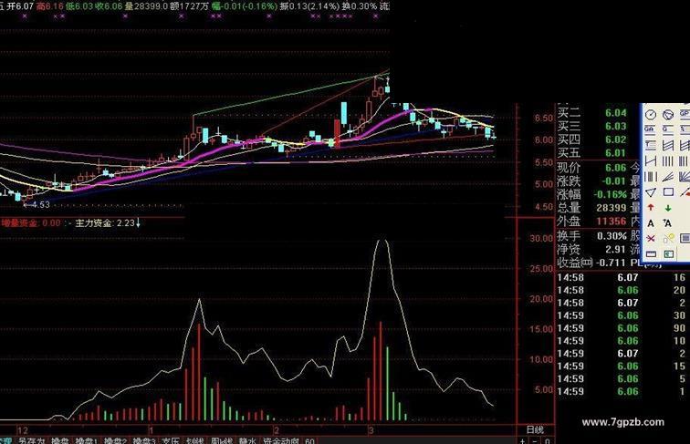This screenshot has height=444, width=690.
Task: Click the 总量 value 28399
Action: point(612,208)
